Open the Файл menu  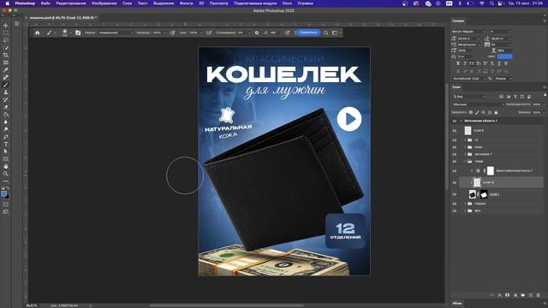coord(45,3)
